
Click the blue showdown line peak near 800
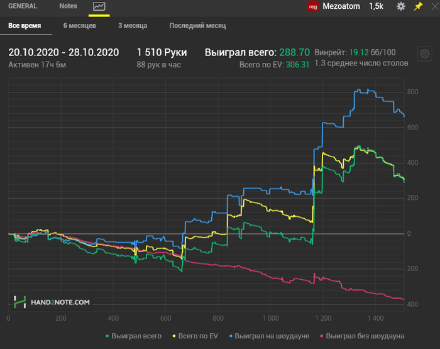[368, 90]
